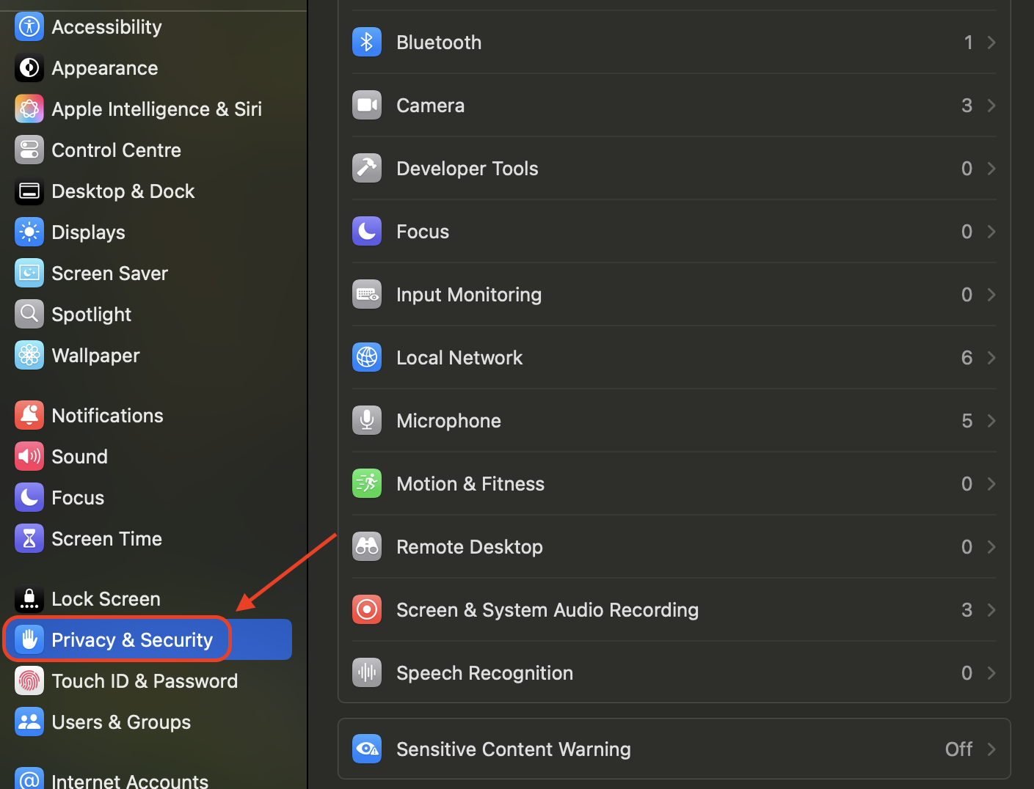This screenshot has height=789, width=1034.
Task: Open Users & Groups settings
Action: pyautogui.click(x=120, y=722)
